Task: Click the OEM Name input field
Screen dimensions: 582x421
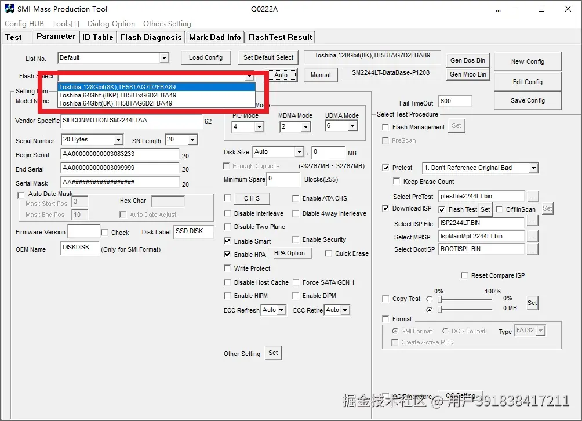Action: 80,248
